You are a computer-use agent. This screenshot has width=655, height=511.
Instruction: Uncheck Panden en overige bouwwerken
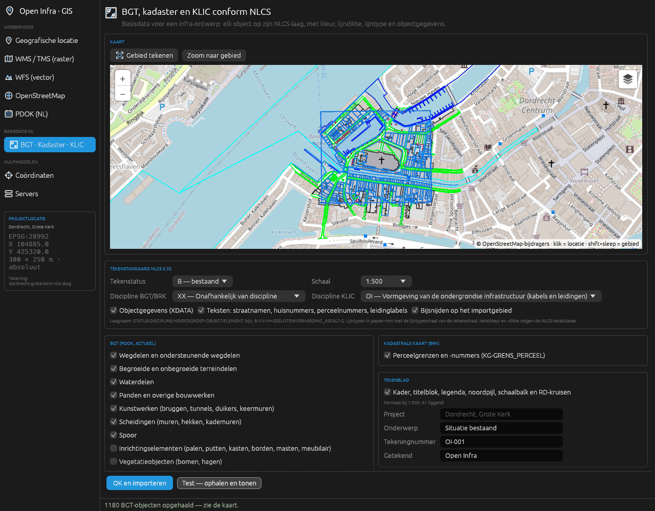pyautogui.click(x=114, y=395)
